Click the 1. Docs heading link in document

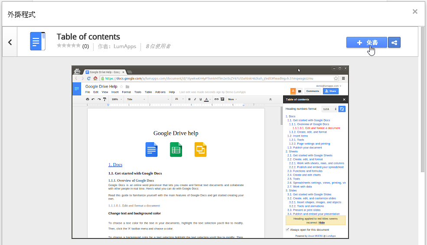click(115, 165)
